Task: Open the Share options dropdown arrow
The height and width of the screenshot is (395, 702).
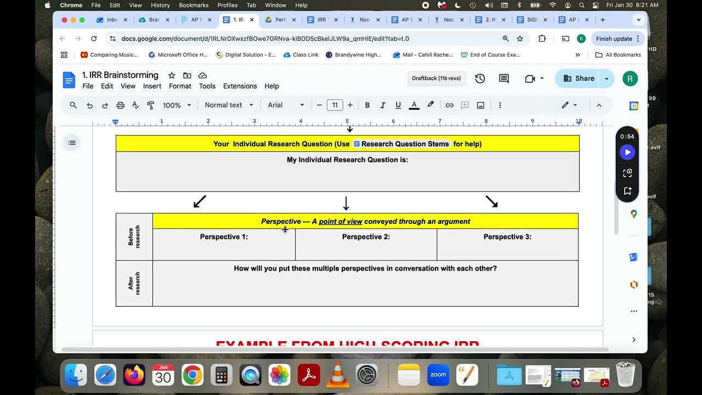Action: click(607, 78)
